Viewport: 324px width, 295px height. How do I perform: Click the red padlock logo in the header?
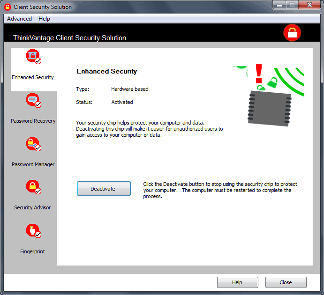pyautogui.click(x=292, y=33)
